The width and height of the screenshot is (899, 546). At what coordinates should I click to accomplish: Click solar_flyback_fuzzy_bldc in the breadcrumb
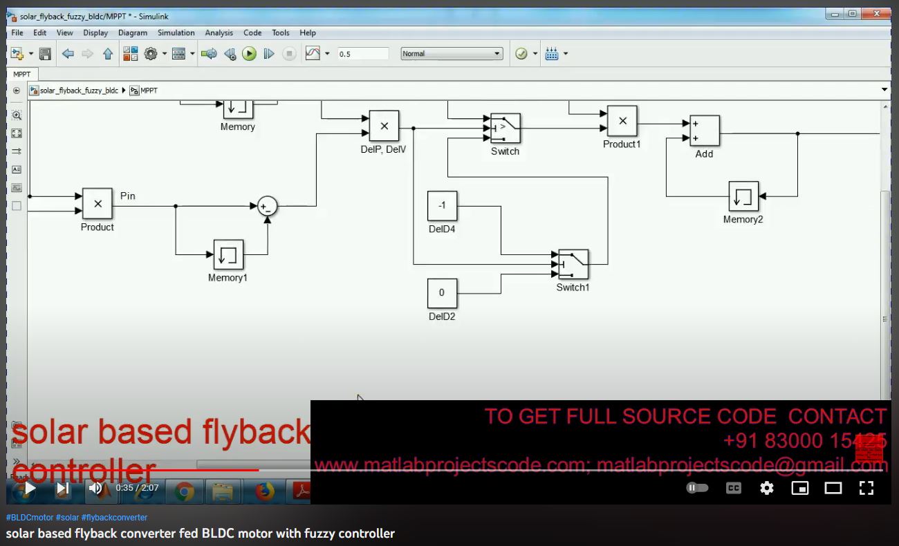pyautogui.click(x=79, y=91)
